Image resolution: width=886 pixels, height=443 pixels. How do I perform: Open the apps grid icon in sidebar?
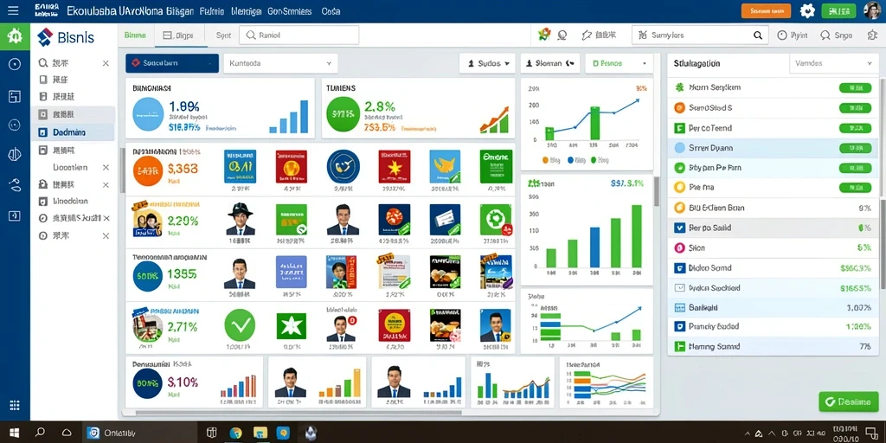(15, 405)
